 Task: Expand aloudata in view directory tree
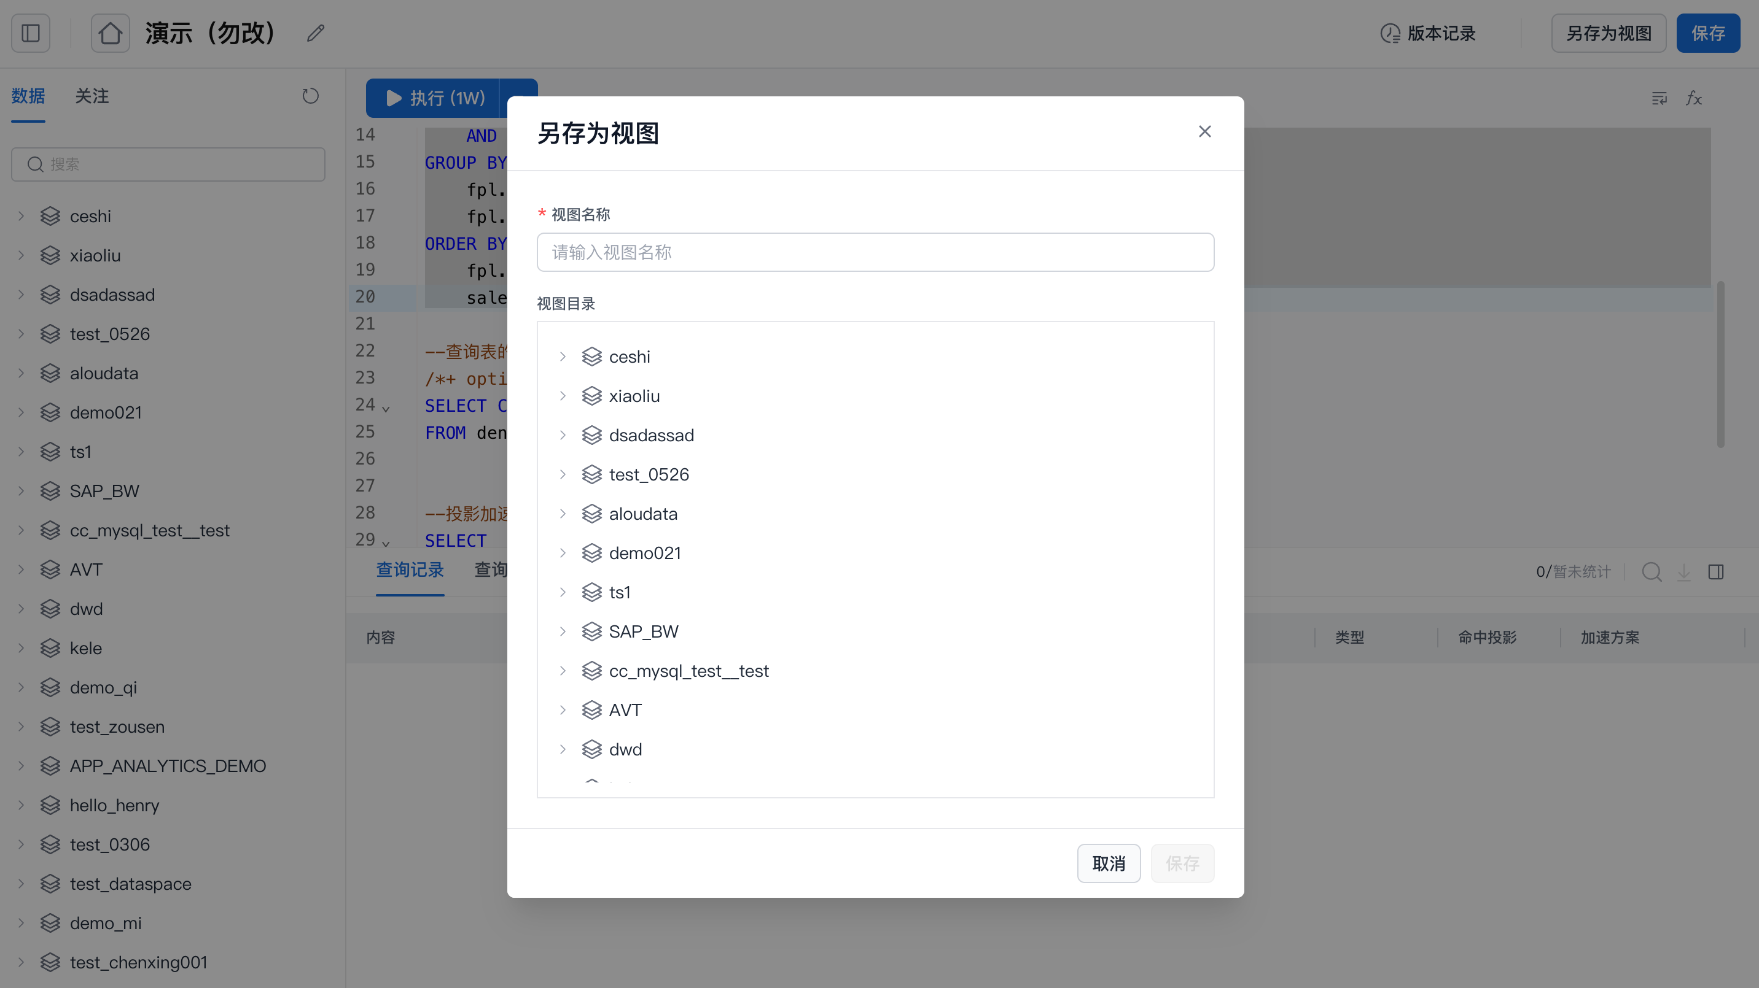[x=563, y=514]
